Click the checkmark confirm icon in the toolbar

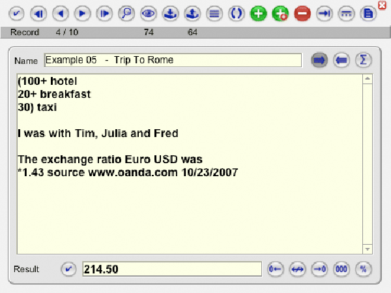click(16, 14)
